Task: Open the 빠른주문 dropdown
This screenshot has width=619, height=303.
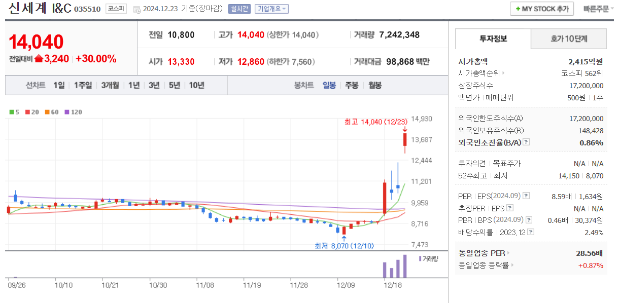Action: pyautogui.click(x=599, y=9)
